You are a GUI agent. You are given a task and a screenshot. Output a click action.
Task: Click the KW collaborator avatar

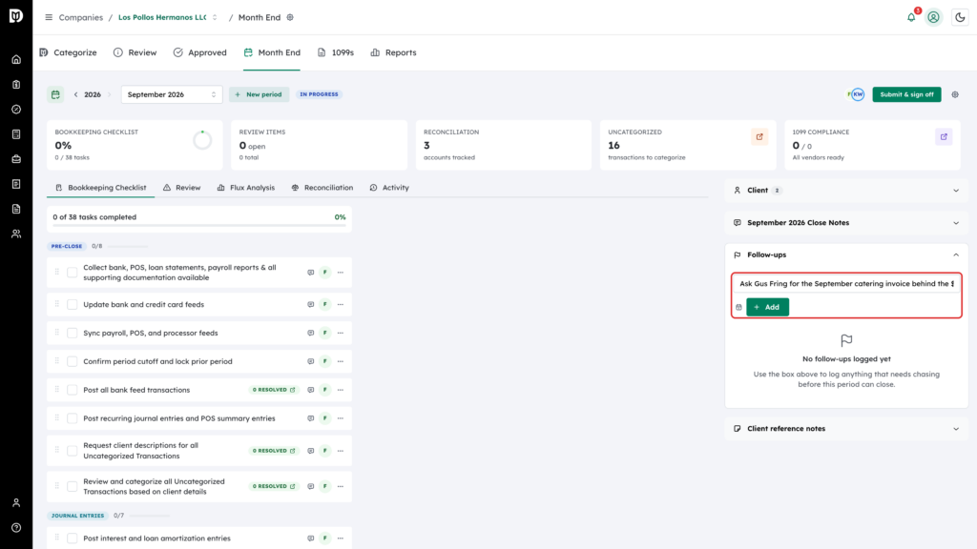[x=858, y=94]
